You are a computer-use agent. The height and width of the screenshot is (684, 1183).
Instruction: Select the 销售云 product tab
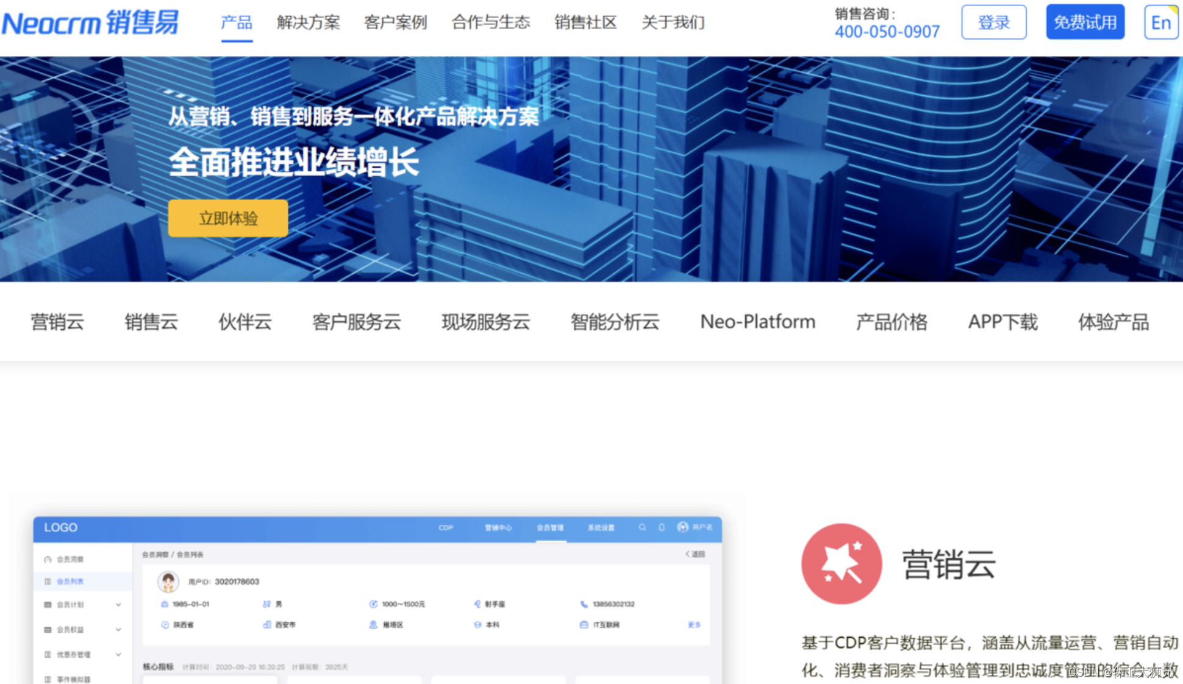(x=151, y=321)
